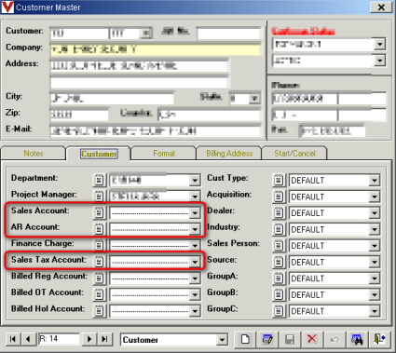396x353 pixels.
Task: Switch to Start/Cancel tab
Action: (x=294, y=154)
